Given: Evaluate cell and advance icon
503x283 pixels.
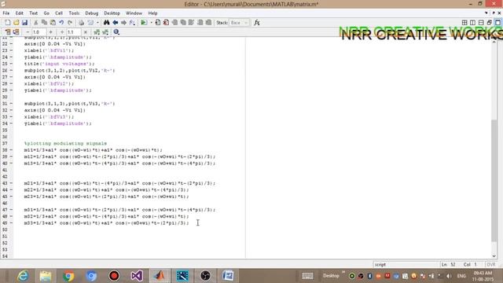Looking at the screenshot, I should [16, 31].
